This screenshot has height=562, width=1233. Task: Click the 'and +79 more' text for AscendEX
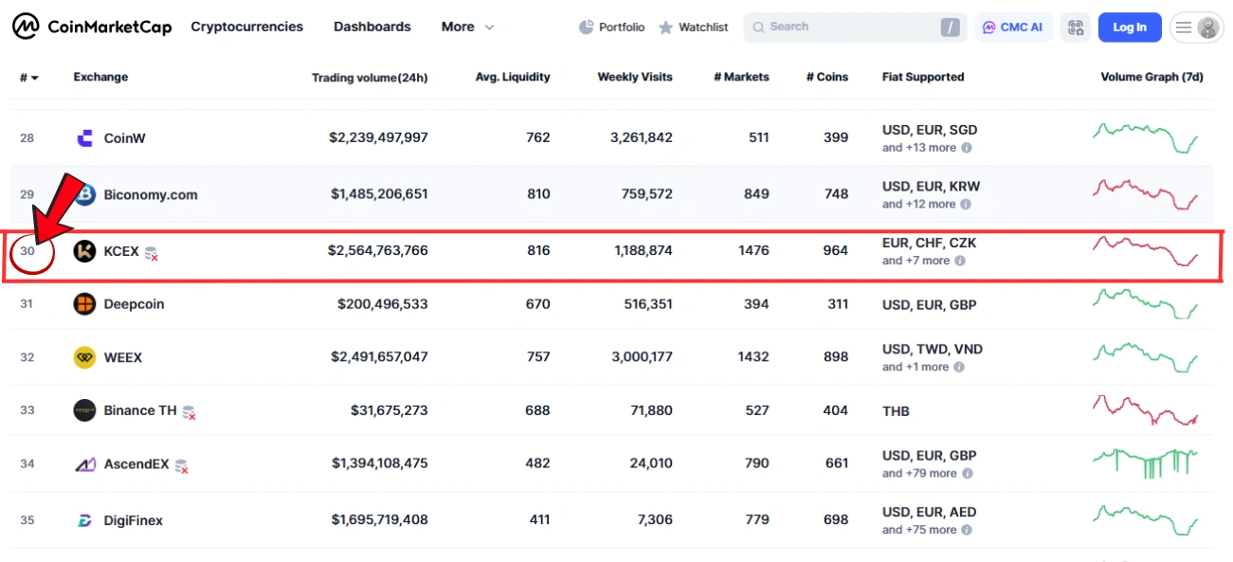(919, 473)
